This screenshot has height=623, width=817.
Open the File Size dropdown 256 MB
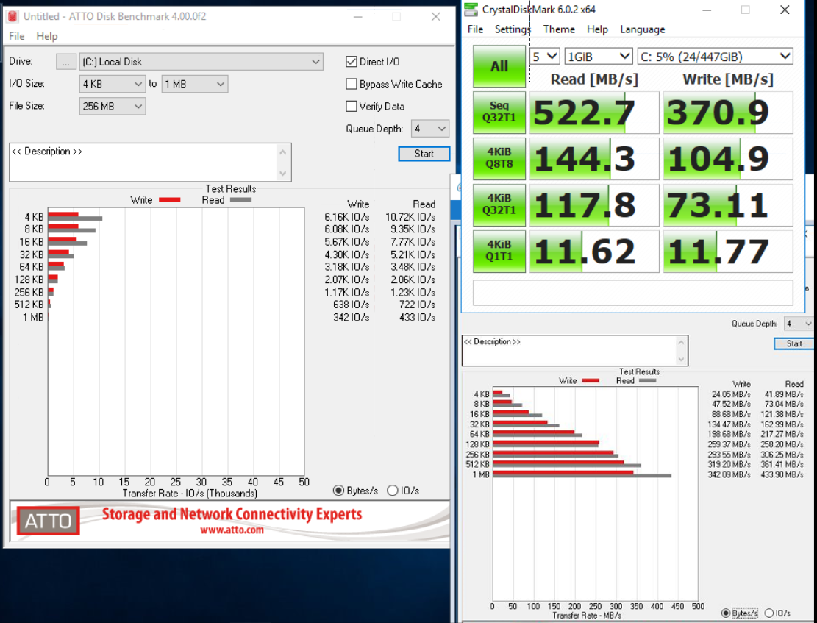[112, 107]
